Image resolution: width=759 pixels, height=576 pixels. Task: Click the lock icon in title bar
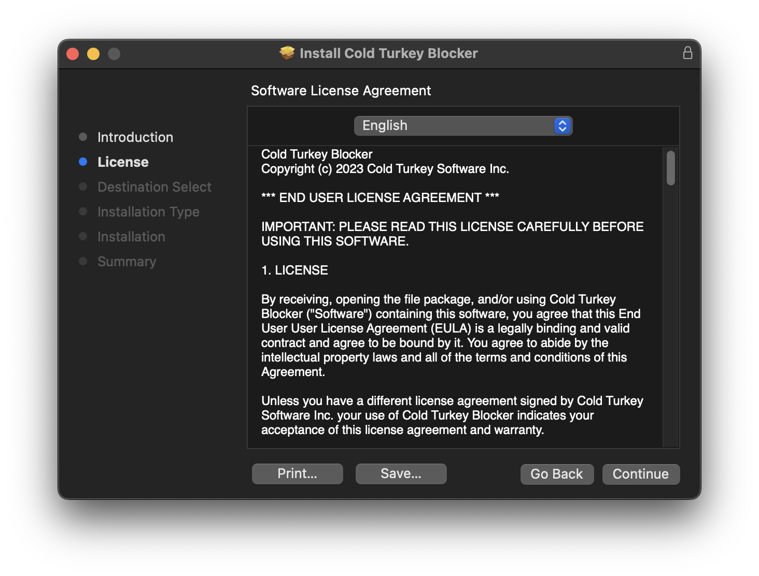687,53
